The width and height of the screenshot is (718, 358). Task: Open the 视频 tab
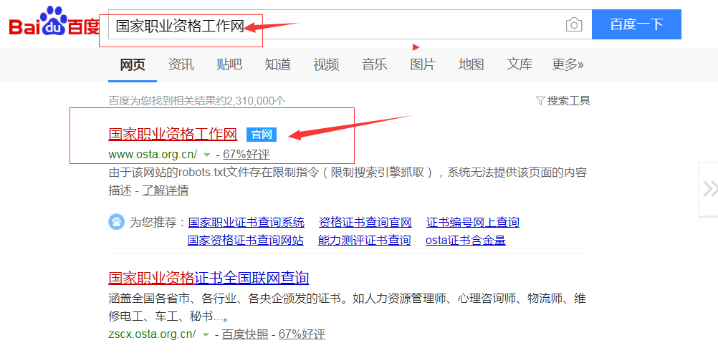[326, 64]
